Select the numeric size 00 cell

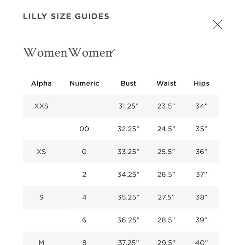click(x=84, y=129)
